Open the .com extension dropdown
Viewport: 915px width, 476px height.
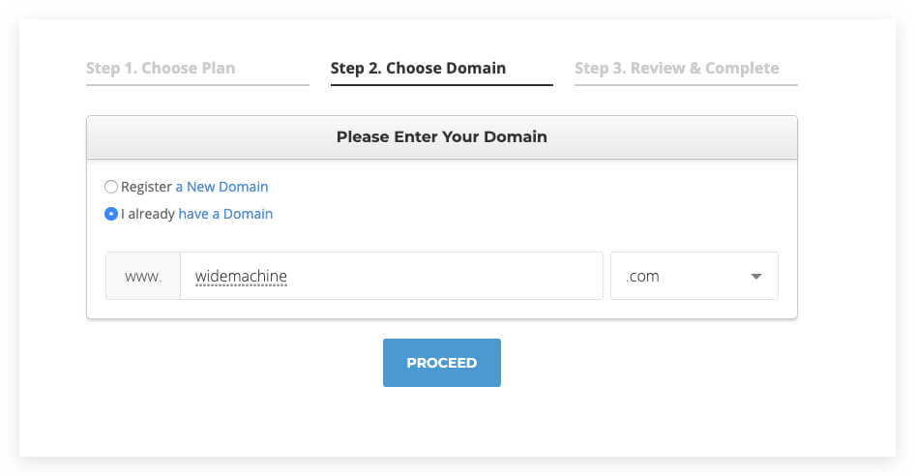click(694, 276)
